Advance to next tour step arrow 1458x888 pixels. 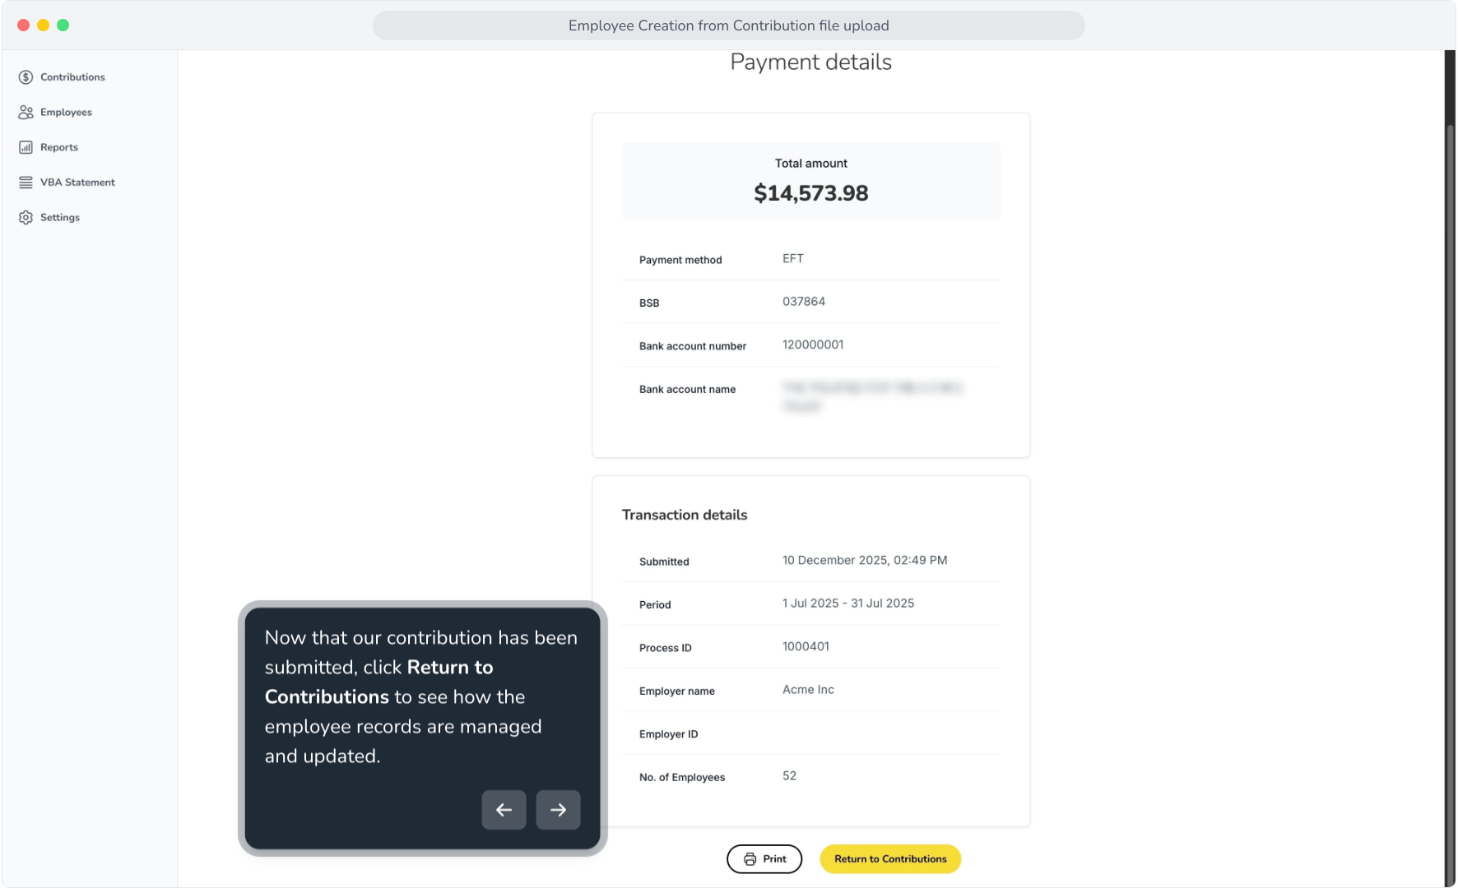coord(558,810)
